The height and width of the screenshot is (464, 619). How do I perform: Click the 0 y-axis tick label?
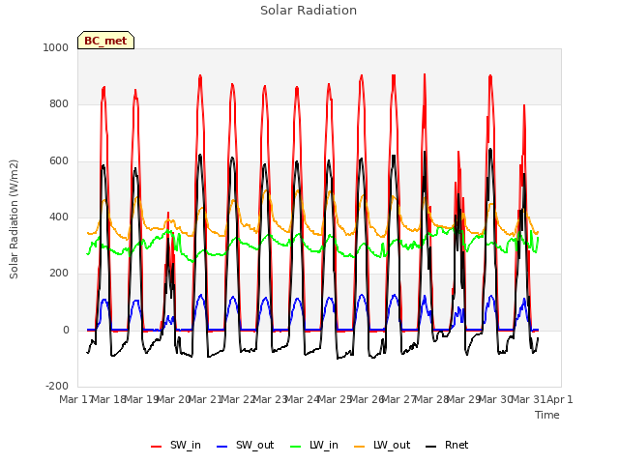coord(66,331)
